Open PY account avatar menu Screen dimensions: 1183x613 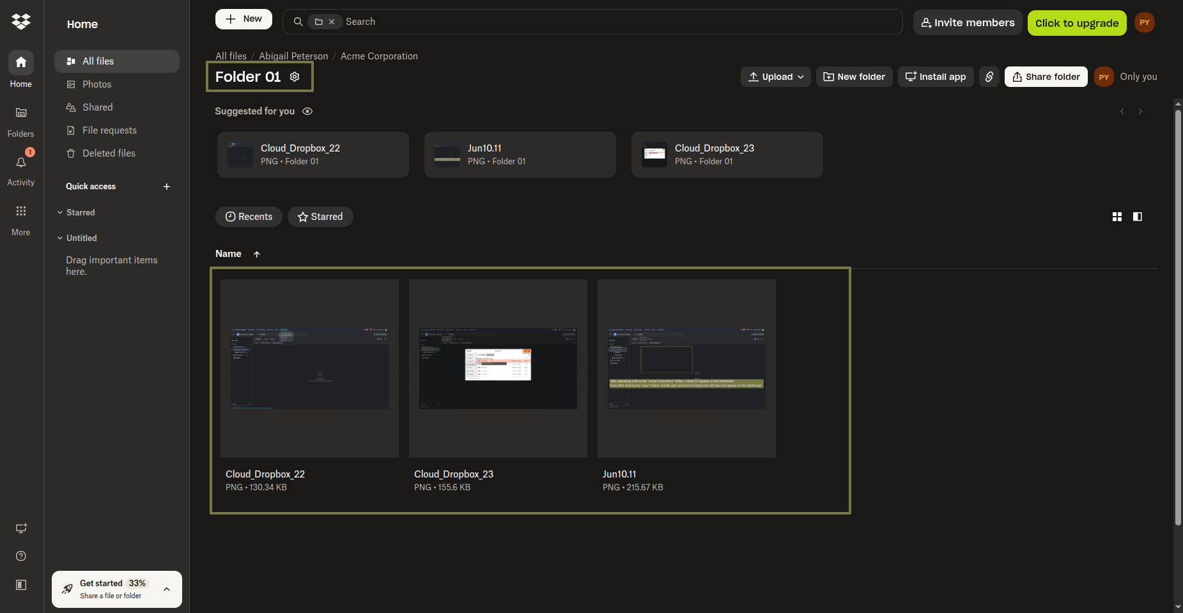click(x=1145, y=22)
